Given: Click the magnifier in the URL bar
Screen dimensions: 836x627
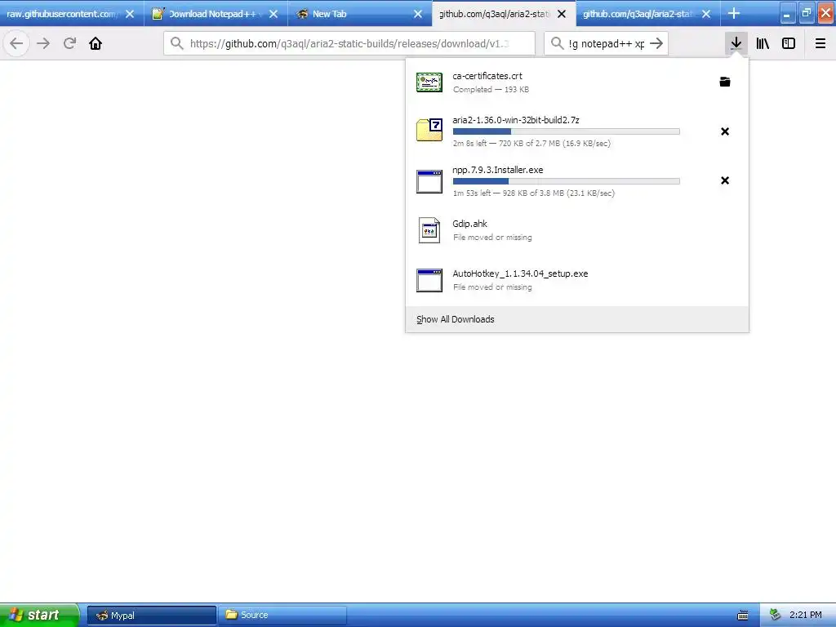Looking at the screenshot, I should click(177, 43).
